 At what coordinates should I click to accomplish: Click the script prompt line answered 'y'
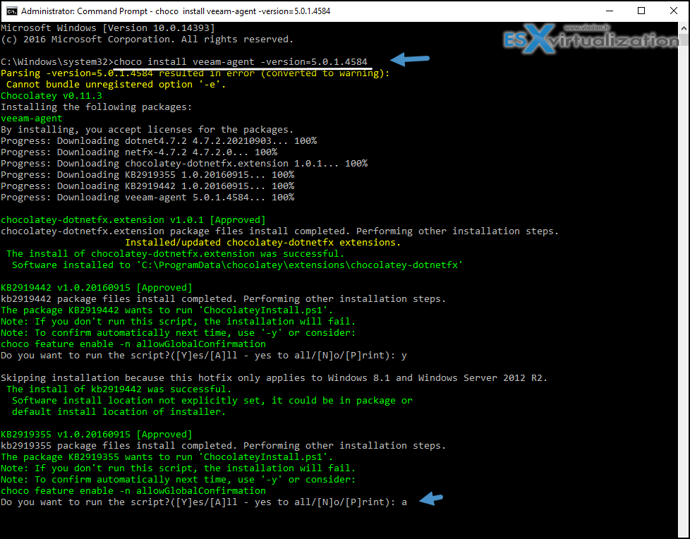tap(204, 356)
